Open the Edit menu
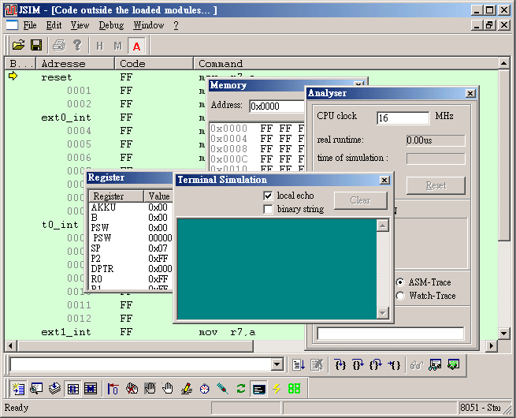The width and height of the screenshot is (516, 418). 54,25
